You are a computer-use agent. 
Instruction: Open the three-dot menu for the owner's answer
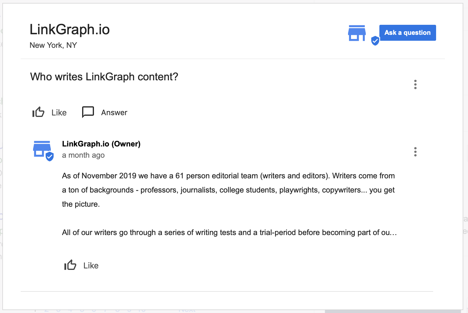(x=415, y=152)
